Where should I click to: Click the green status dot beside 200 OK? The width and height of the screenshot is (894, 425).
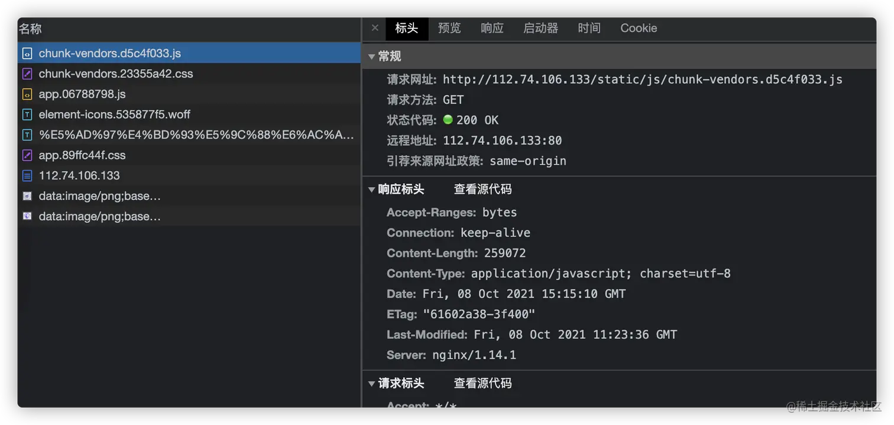click(448, 120)
